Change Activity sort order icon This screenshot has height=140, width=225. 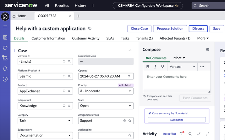(199, 134)
